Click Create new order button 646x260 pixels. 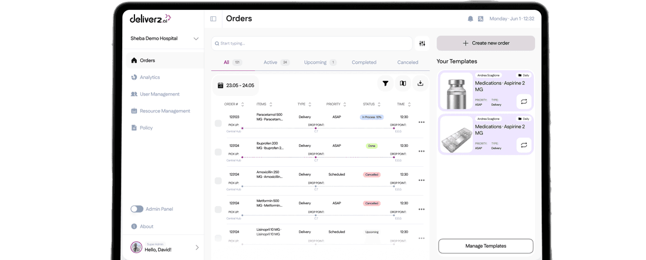click(486, 43)
